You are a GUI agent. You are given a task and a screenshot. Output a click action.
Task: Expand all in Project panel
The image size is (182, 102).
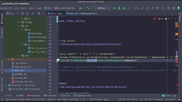click(x=28, y=14)
